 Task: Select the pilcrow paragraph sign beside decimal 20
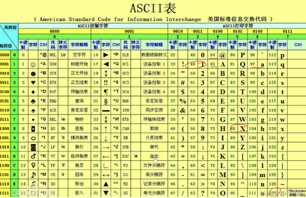point(106,92)
